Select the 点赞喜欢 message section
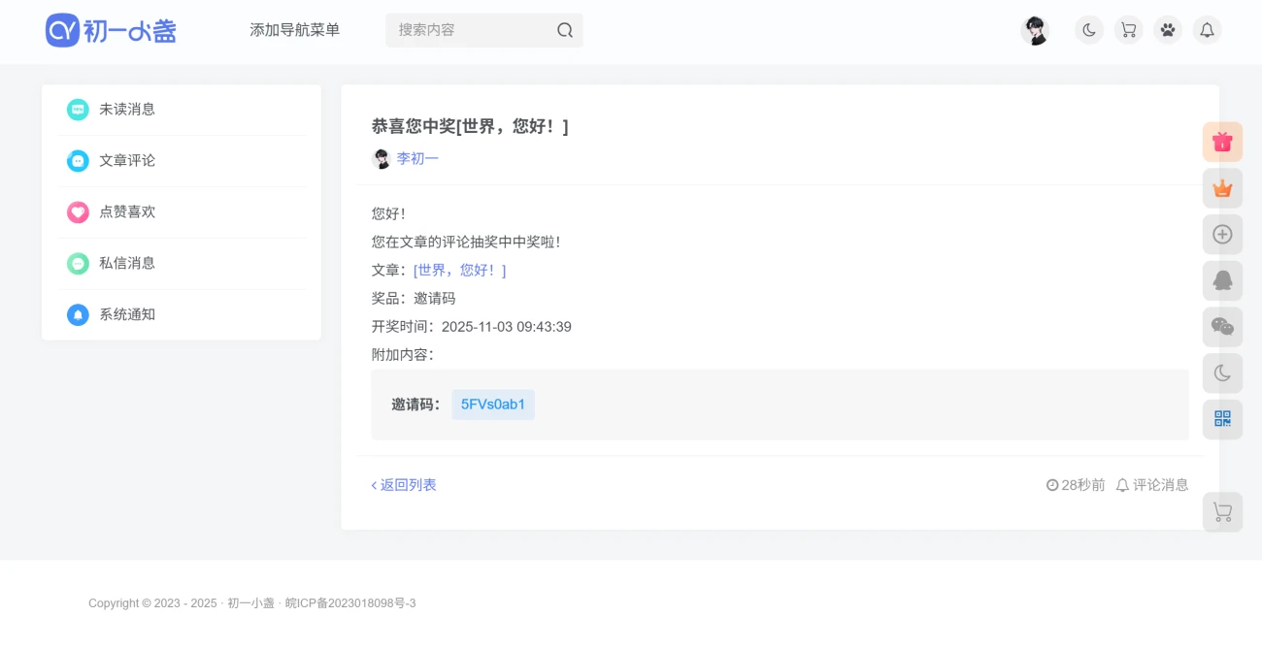Image resolution: width=1262 pixels, height=649 pixels. [x=125, y=211]
